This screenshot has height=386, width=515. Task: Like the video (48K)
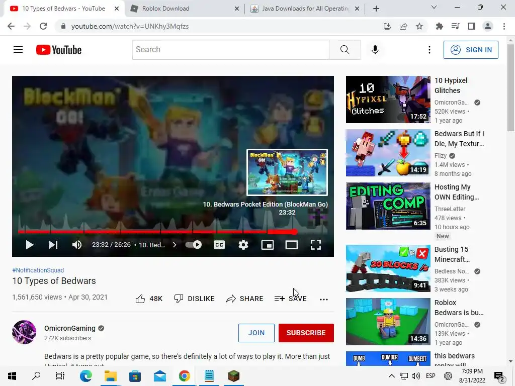point(149,299)
